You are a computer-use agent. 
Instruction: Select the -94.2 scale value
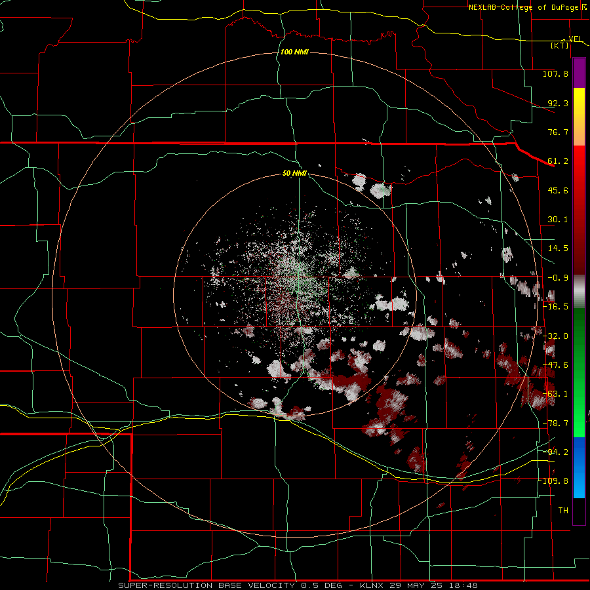(555, 452)
